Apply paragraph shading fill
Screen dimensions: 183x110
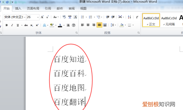[122, 25]
